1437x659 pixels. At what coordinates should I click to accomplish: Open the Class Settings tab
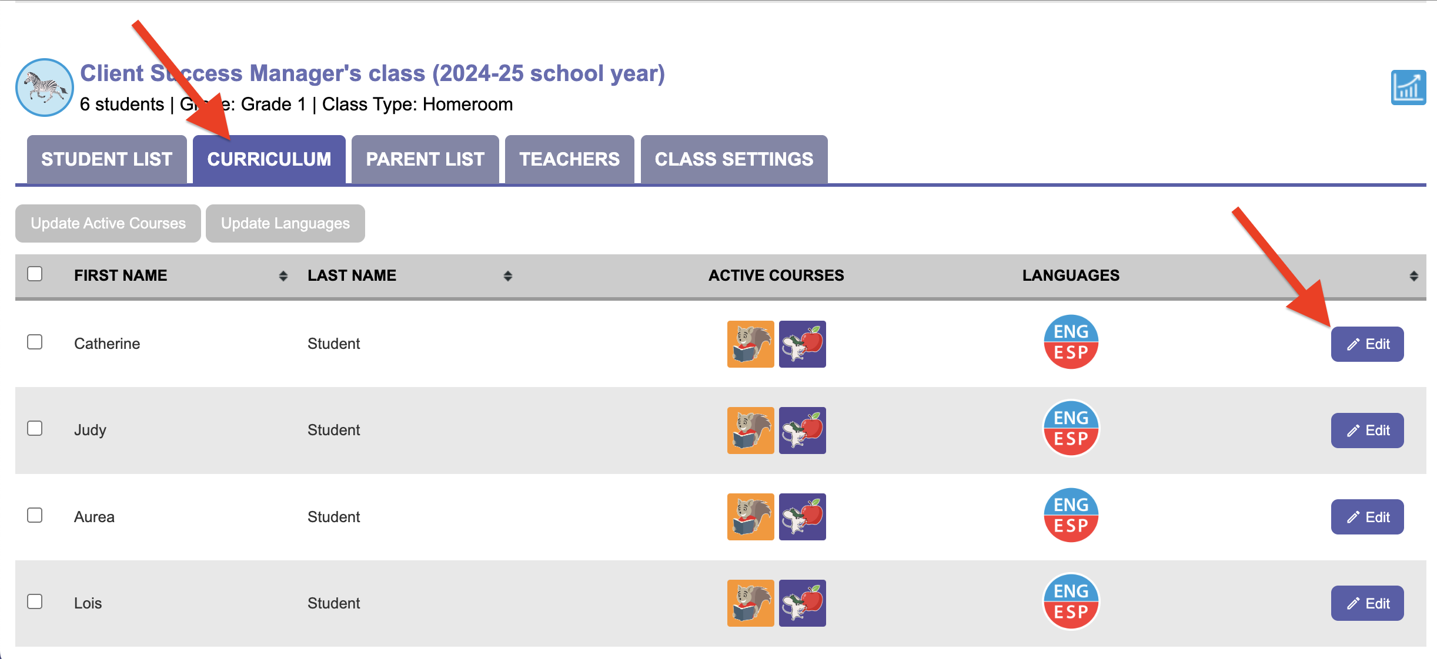coord(734,159)
